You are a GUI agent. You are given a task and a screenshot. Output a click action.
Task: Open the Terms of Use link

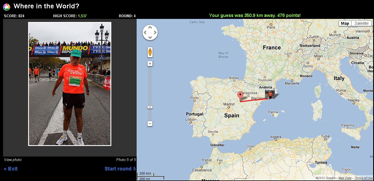point(363,178)
